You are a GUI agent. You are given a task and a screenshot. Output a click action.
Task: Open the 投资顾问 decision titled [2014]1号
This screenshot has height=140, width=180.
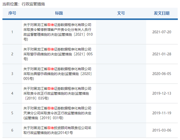coord(57,130)
